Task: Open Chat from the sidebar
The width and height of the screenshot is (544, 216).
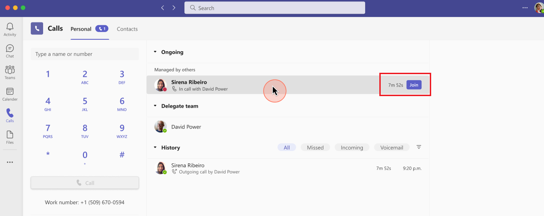Action: click(10, 51)
